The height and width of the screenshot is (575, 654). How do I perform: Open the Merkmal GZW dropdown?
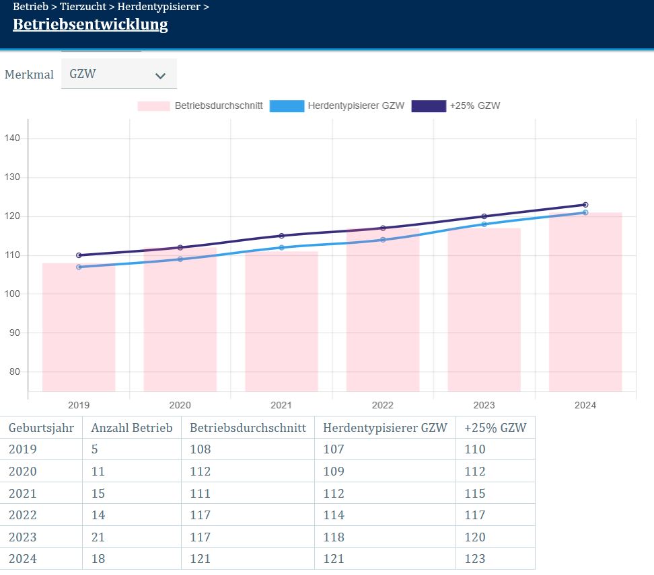click(x=118, y=74)
